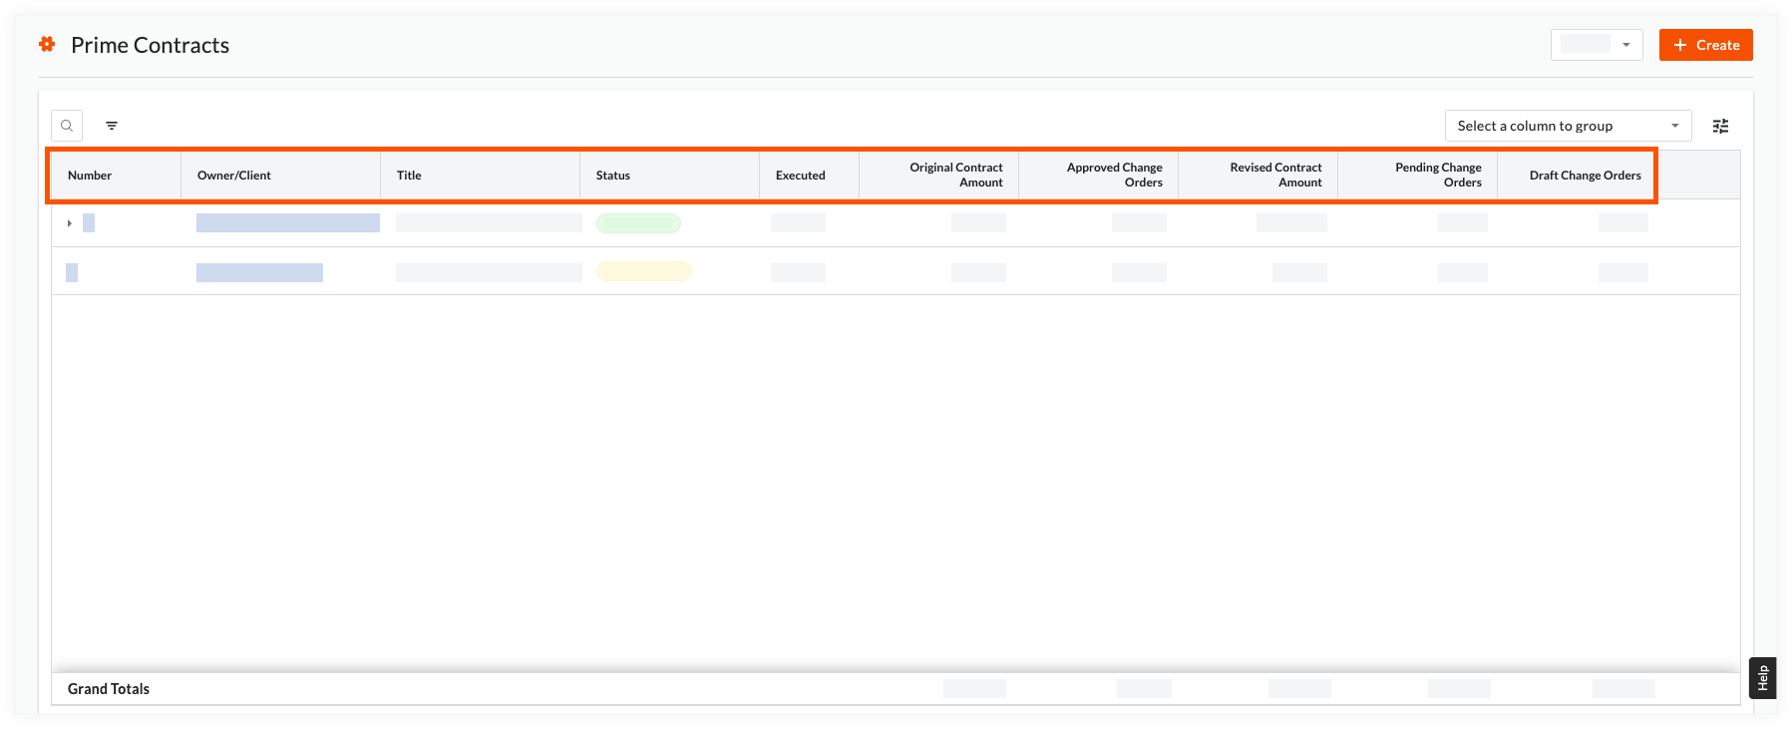The height and width of the screenshot is (729, 1792).
Task: Sort by Approved Change Orders header
Action: tap(1099, 176)
